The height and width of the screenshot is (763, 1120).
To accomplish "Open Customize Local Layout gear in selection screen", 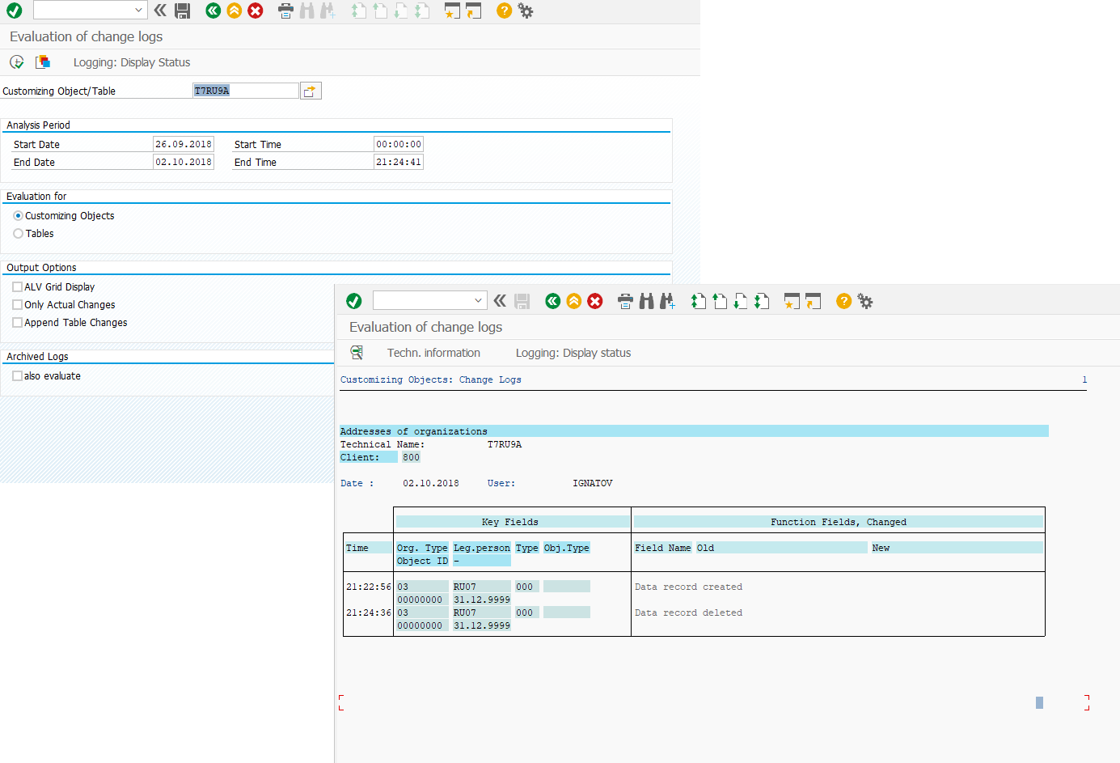I will (x=526, y=11).
